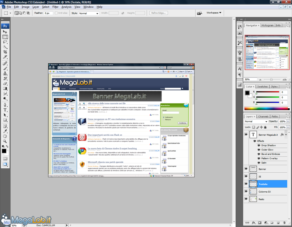
Task: Open the Character panel icon
Action: point(240,69)
